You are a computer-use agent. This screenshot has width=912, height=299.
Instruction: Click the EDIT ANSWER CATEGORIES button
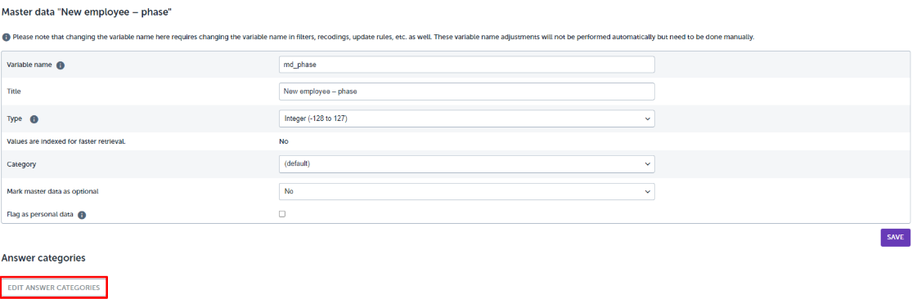tap(54, 288)
